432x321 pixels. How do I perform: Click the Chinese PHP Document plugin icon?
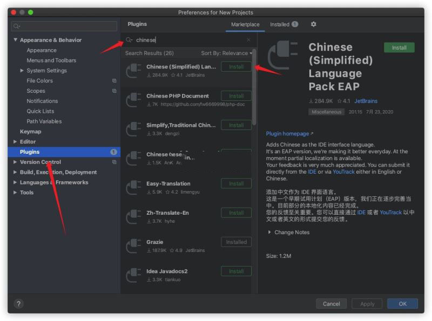click(133, 100)
